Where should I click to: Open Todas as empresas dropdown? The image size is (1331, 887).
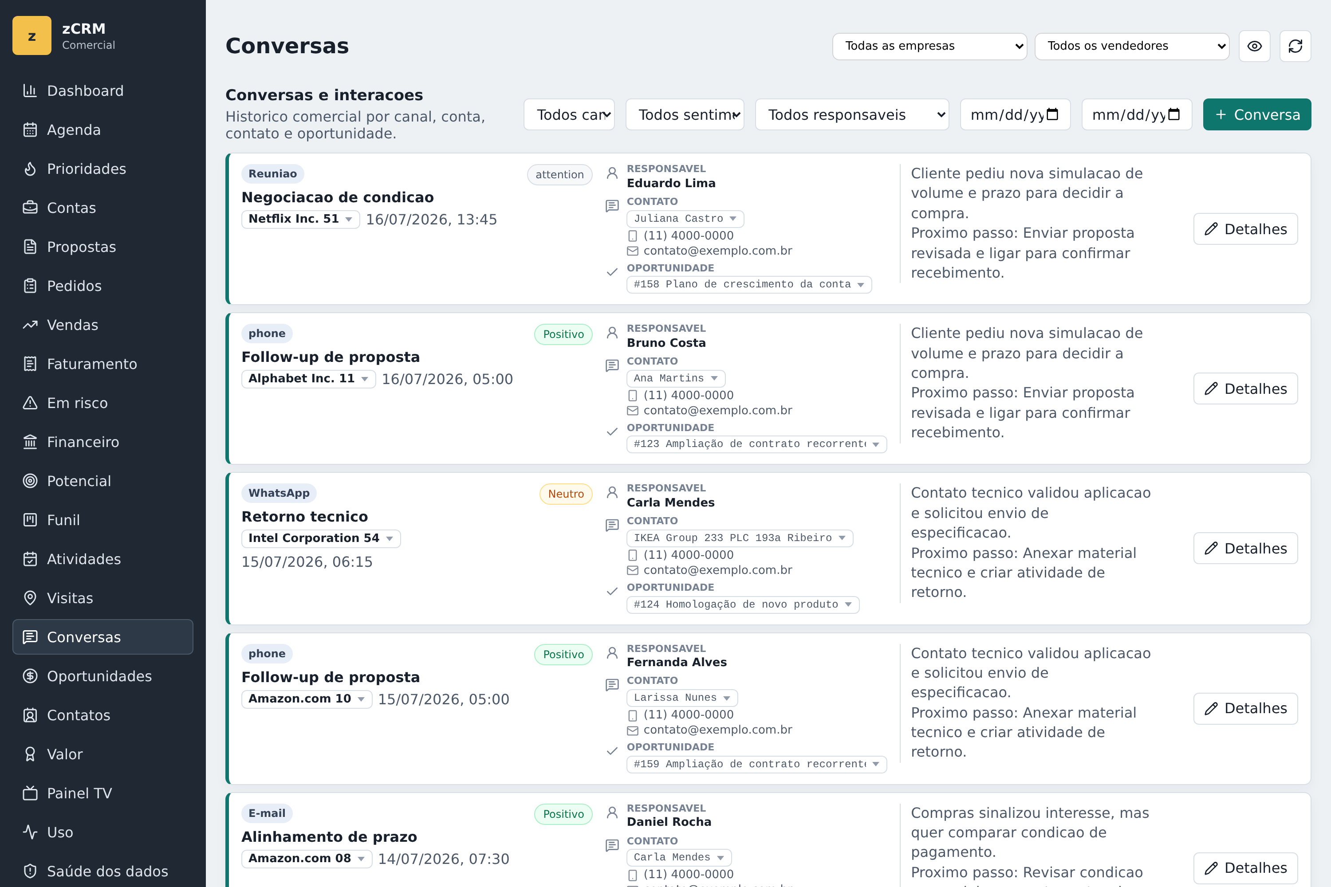pyautogui.click(x=930, y=46)
